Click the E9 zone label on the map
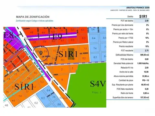The width and height of the screenshot is (155, 116). 57,36
